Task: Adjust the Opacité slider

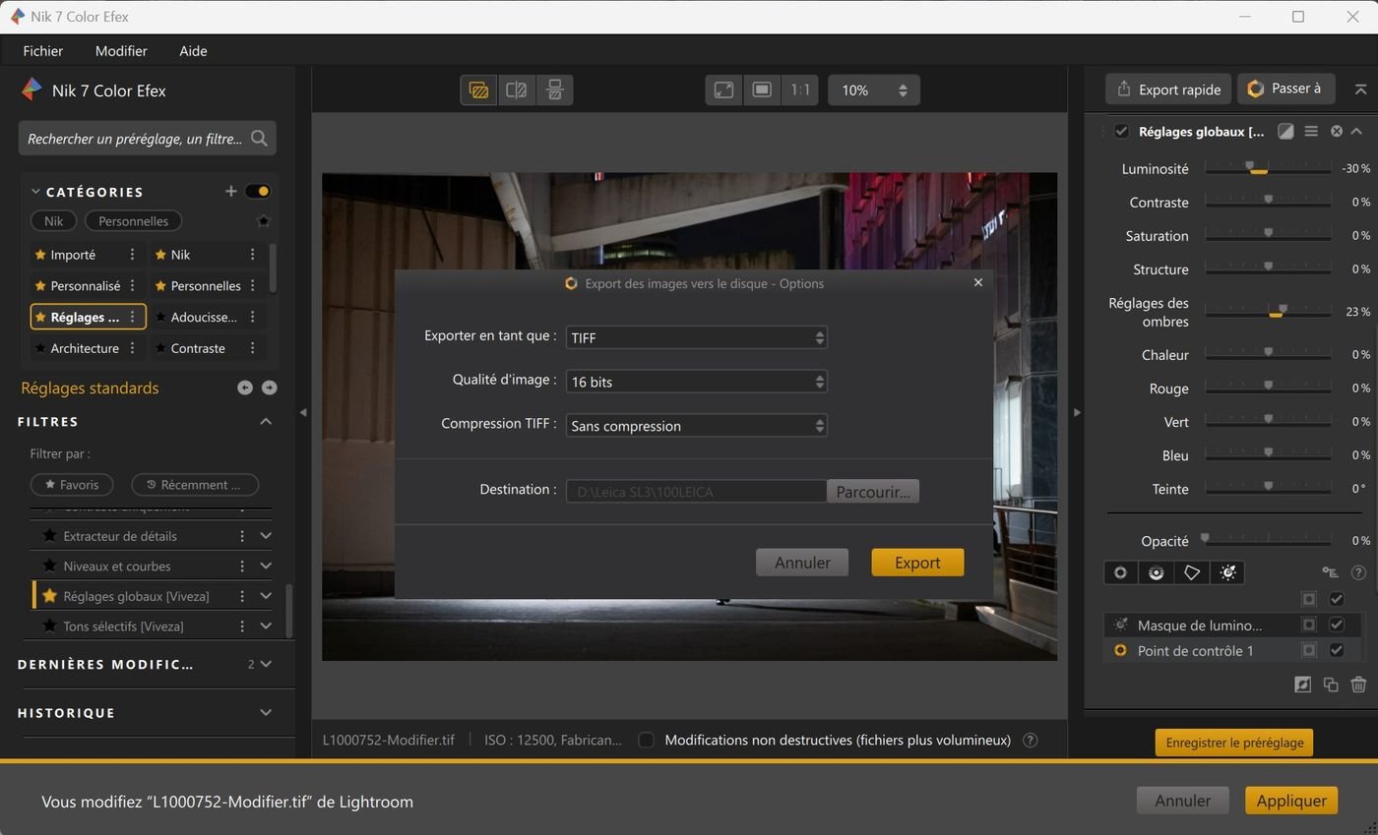Action: click(x=1268, y=540)
